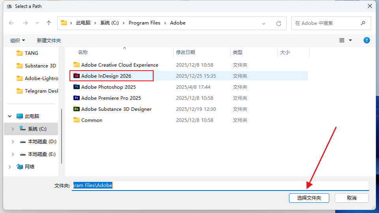The image size is (379, 213).
Task: Select 系统 (C:) in the breadcrumb
Action: 109,23
